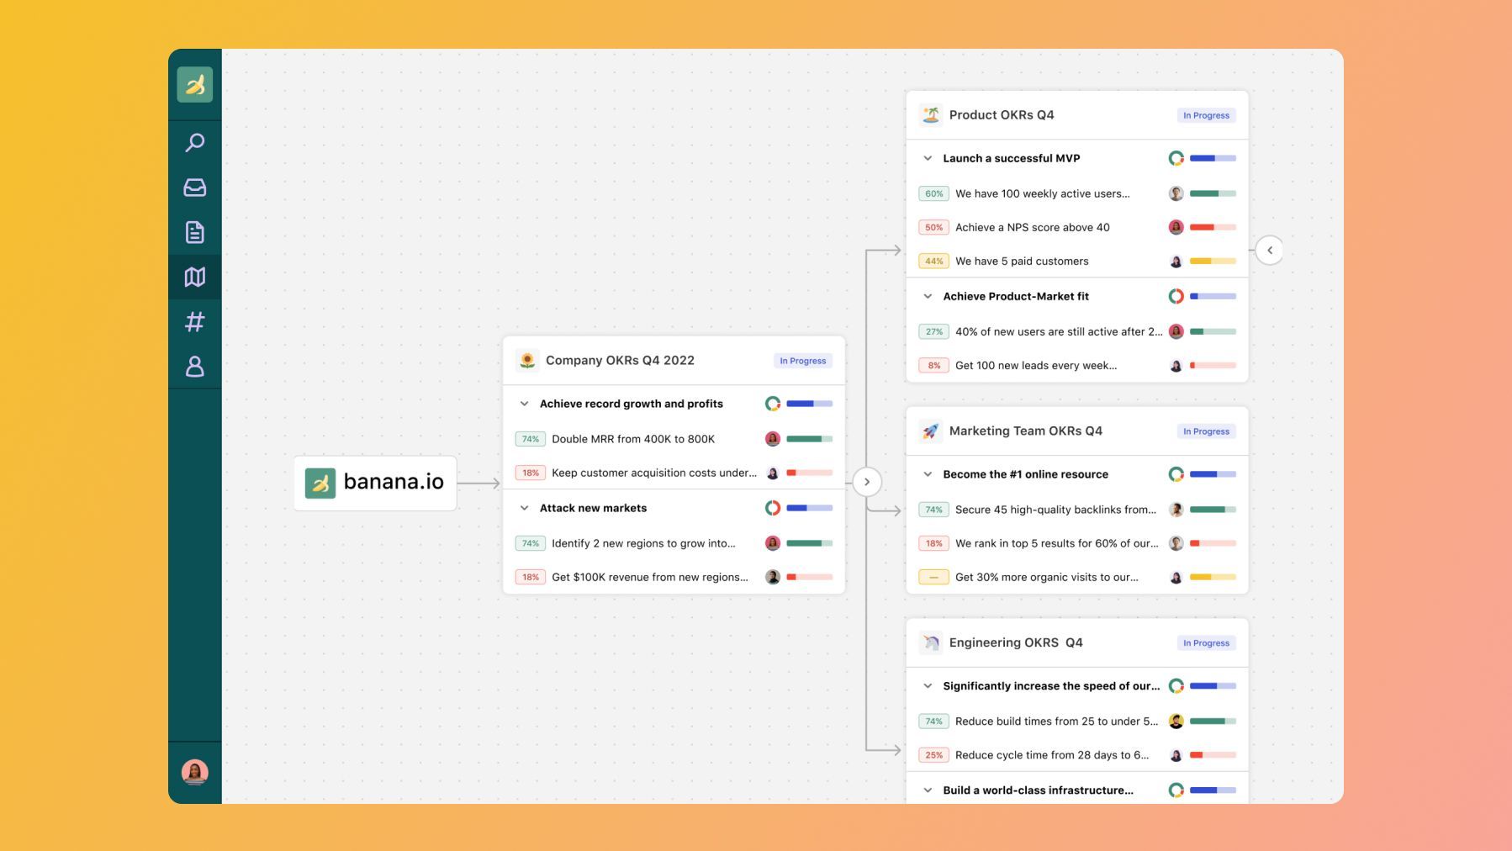Open the user profile avatar in the sidebar
Image resolution: width=1512 pixels, height=851 pixels.
[194, 772]
